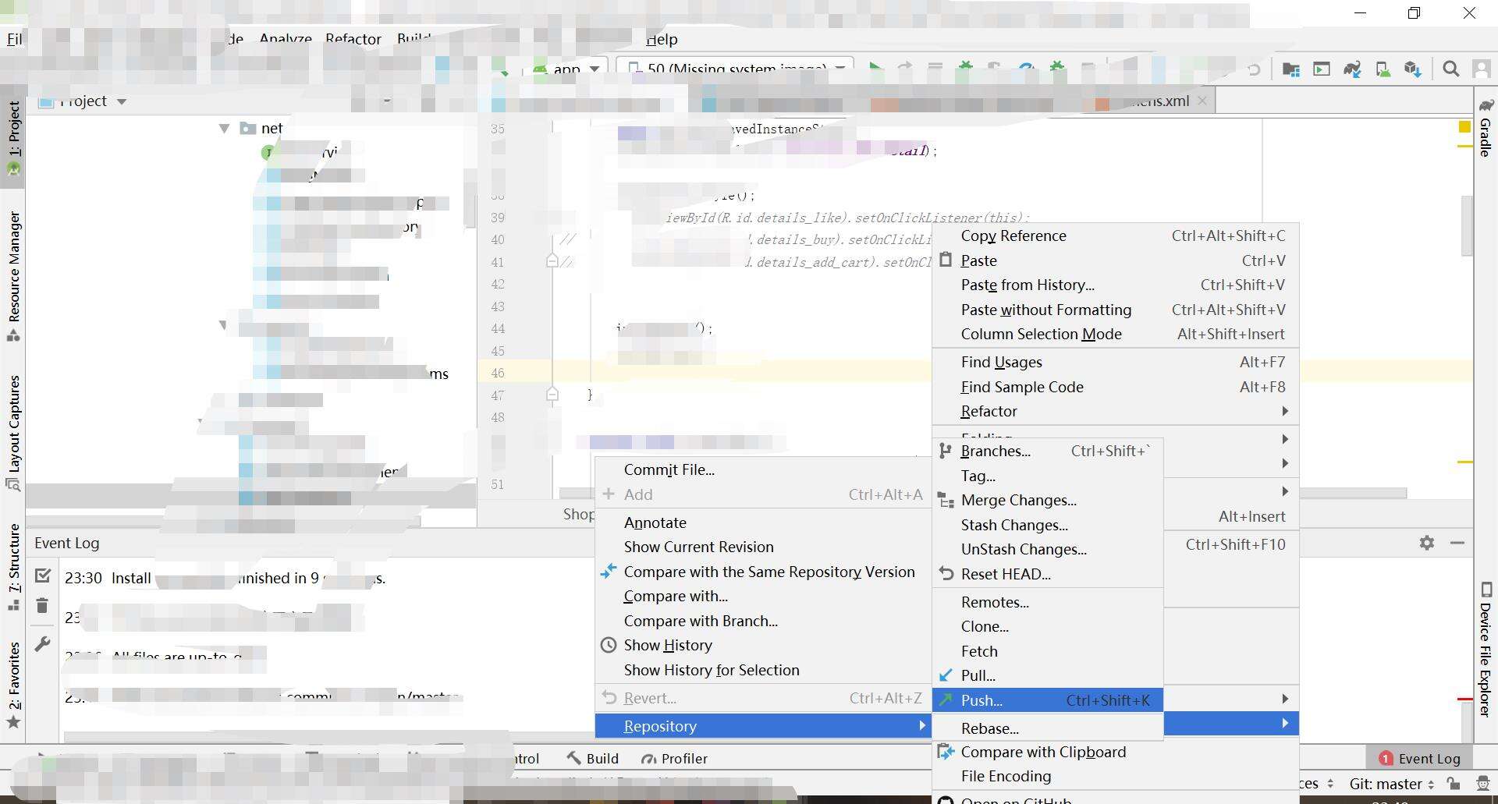Viewport: 1498px width, 804px height.
Task: Select Annotate from Git menu
Action: (763, 522)
